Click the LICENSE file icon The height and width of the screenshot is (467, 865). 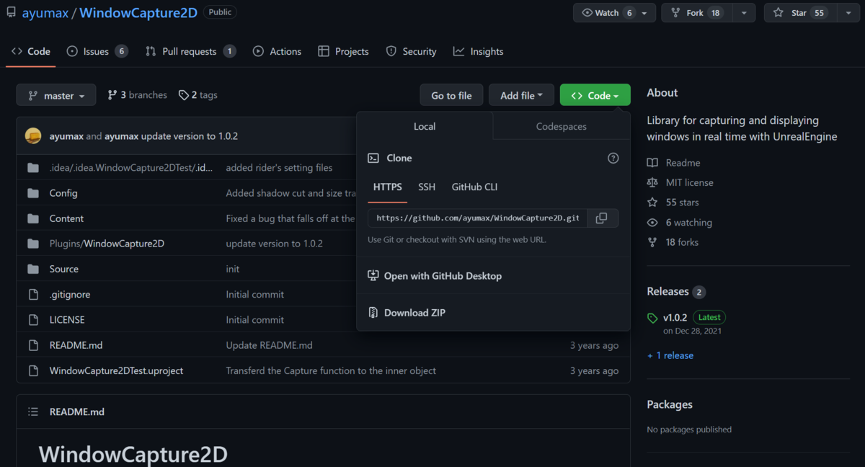[32, 319]
